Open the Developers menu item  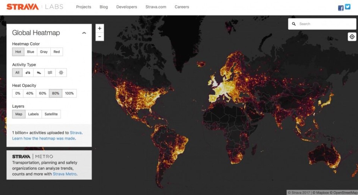coord(127,7)
